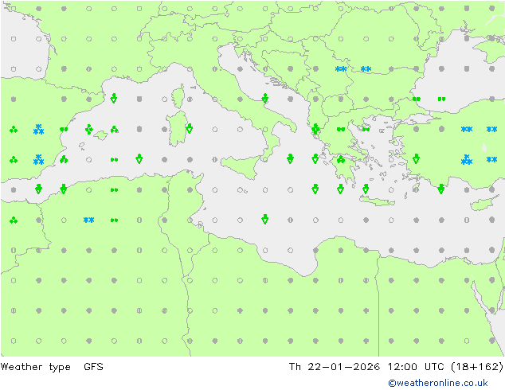
Task: Click the shower symbol in the Gulf of Lion
Action: pos(113,98)
